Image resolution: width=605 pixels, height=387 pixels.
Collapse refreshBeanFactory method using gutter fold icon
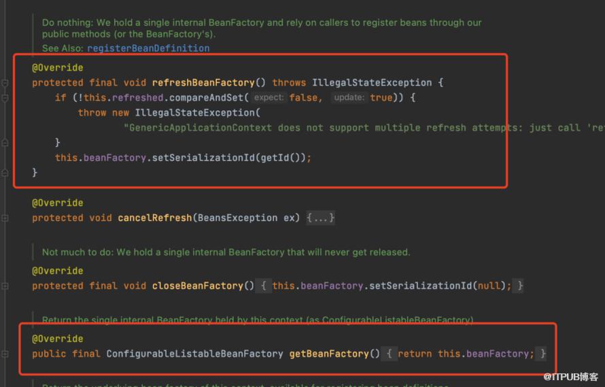pos(5,83)
